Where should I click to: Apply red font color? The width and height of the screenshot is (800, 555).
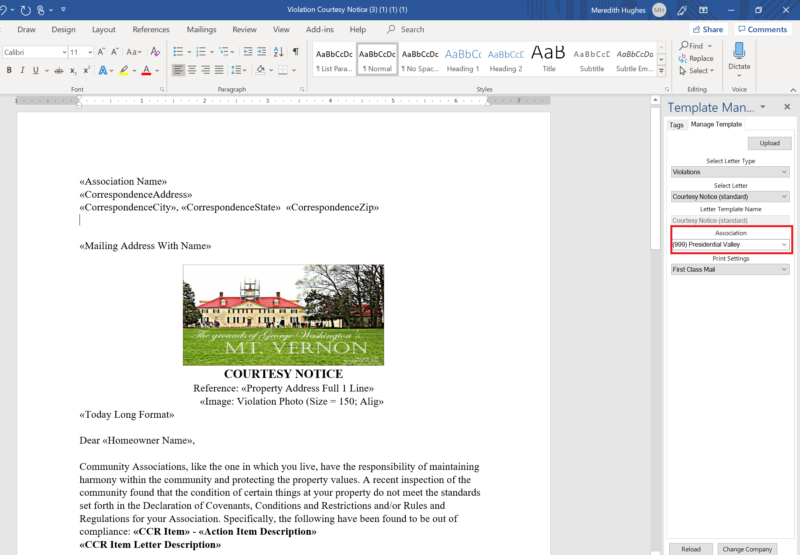pyautogui.click(x=146, y=70)
